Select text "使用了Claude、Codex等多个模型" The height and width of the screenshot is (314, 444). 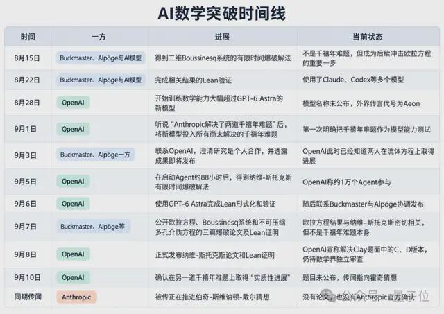point(353,80)
